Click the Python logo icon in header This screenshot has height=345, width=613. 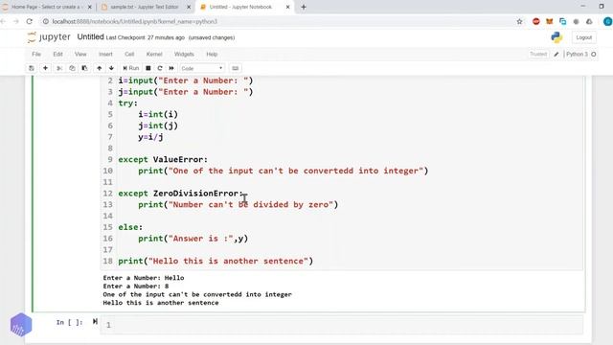556,37
